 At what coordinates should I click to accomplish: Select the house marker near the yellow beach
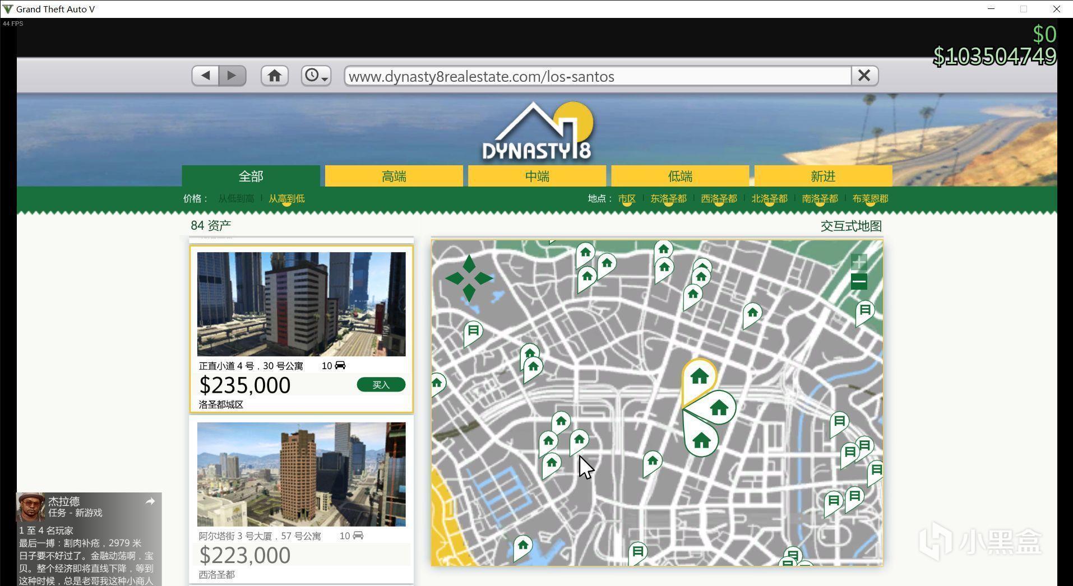point(522,545)
